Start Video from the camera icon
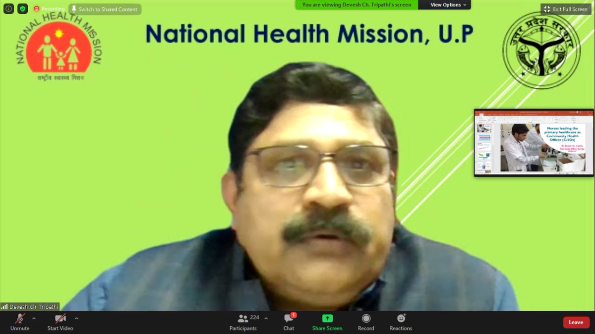The height and width of the screenshot is (334, 595). [x=60, y=322]
